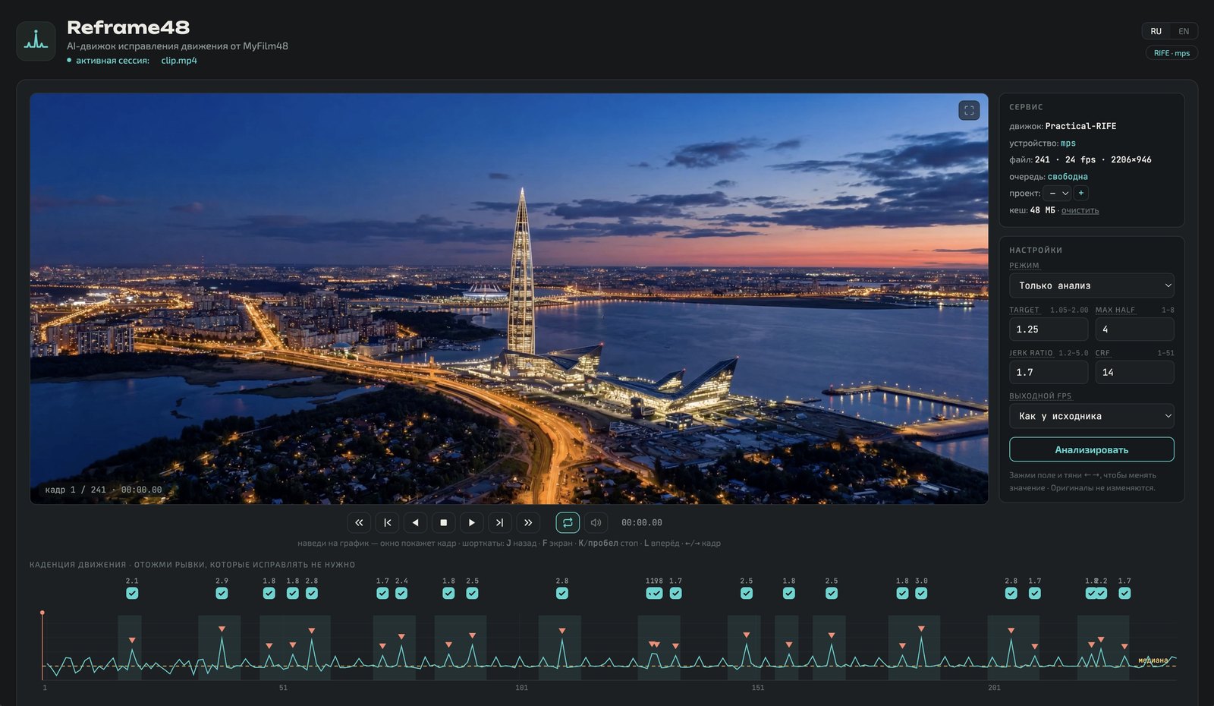The width and height of the screenshot is (1214, 706).
Task: Open the clip.mp4 session link
Action: tap(179, 61)
